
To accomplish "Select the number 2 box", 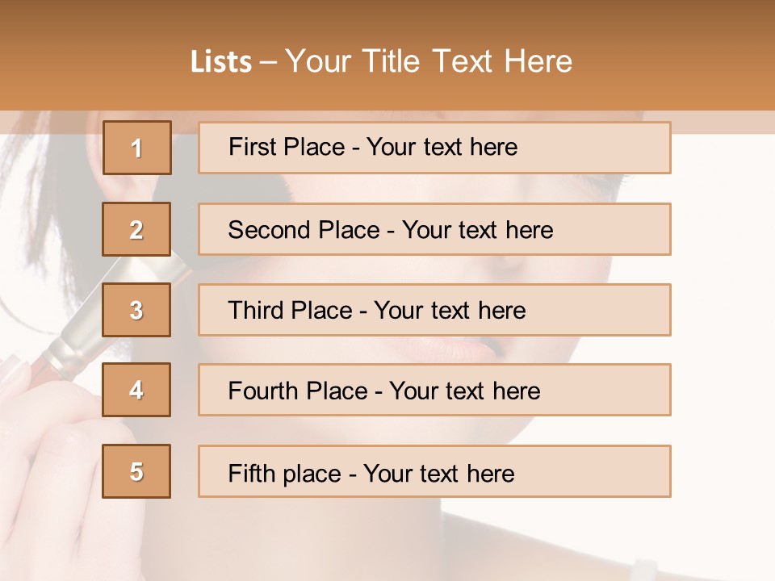I will [136, 229].
